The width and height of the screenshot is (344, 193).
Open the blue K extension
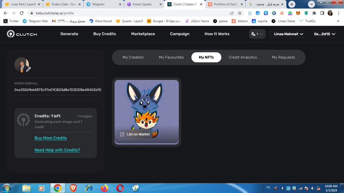[266, 13]
